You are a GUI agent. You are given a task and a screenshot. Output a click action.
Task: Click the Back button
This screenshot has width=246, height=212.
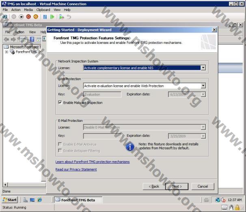pos(154,186)
